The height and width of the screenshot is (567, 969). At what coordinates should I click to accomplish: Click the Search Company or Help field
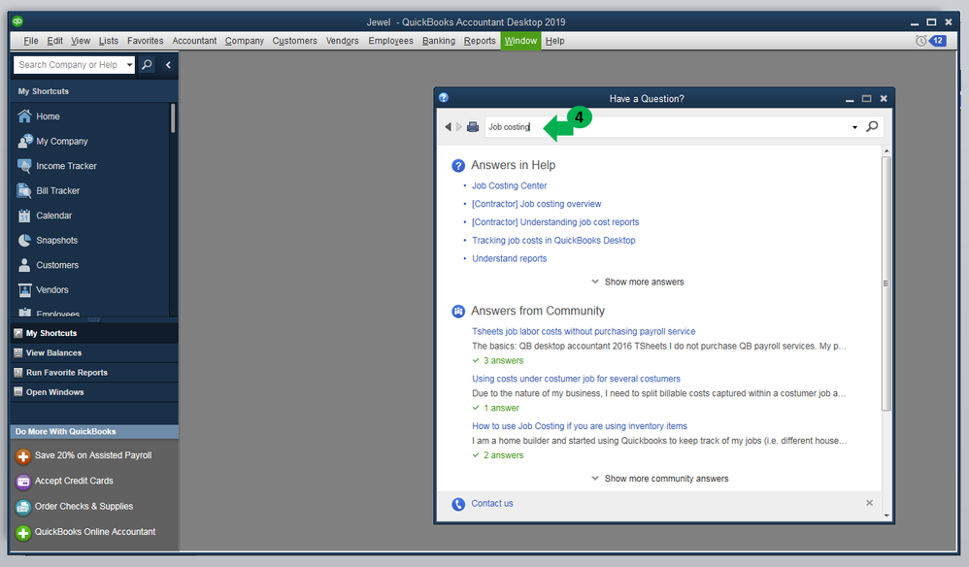click(68, 64)
